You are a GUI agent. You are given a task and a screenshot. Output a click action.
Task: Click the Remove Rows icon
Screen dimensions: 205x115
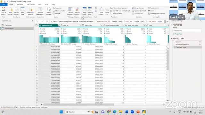[90, 9]
